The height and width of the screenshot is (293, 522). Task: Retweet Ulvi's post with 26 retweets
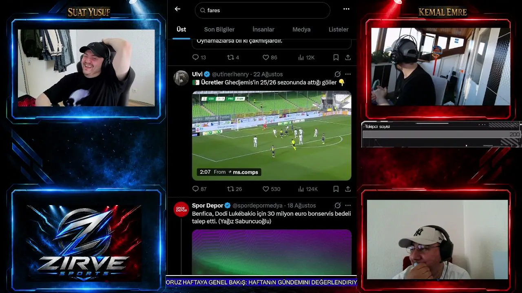pyautogui.click(x=234, y=189)
